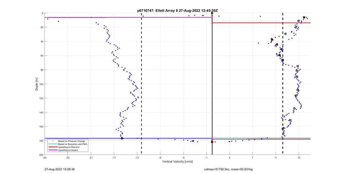Click the depth-axis tick label "120"
Screen dimensions: 343x174
pos(41,98)
